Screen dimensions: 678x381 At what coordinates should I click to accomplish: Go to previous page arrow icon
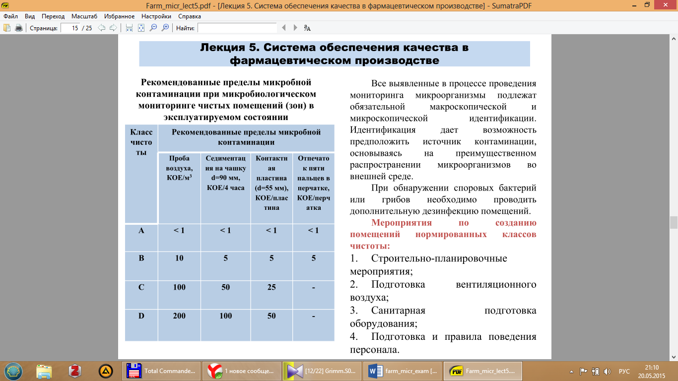pos(102,28)
